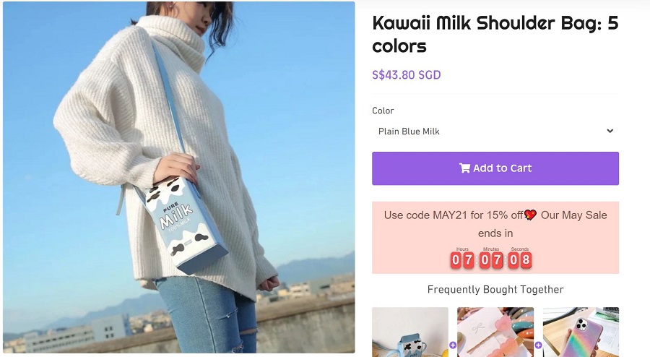
Task: Click the Frequently Bought Together heading
Action: click(495, 289)
